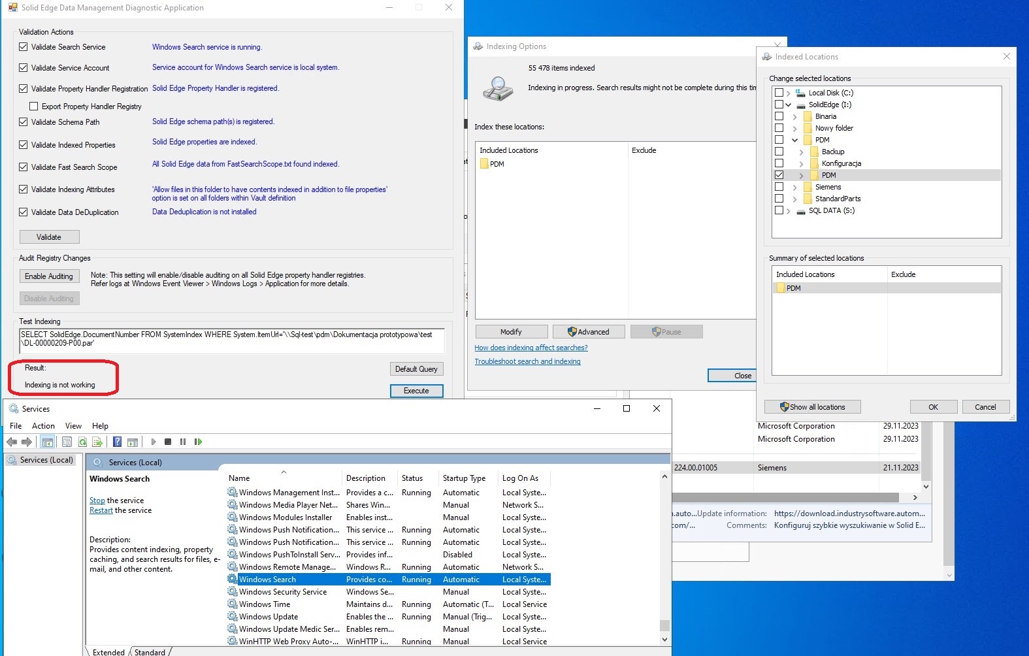
Task: Click Indexing Options magnifier drive icon
Action: (498, 88)
